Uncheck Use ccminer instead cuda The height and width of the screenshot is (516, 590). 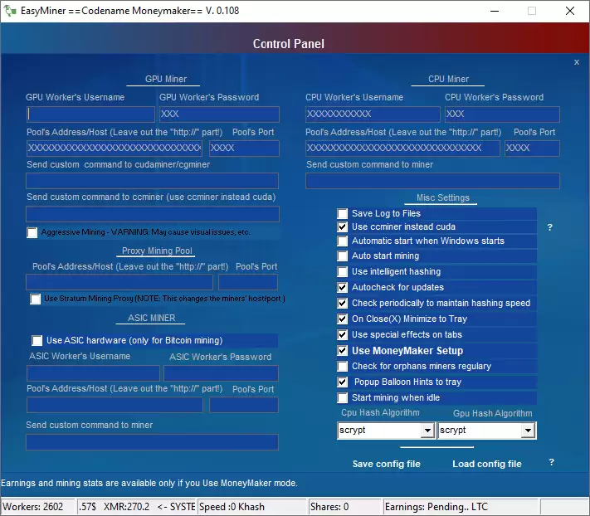pyautogui.click(x=343, y=227)
